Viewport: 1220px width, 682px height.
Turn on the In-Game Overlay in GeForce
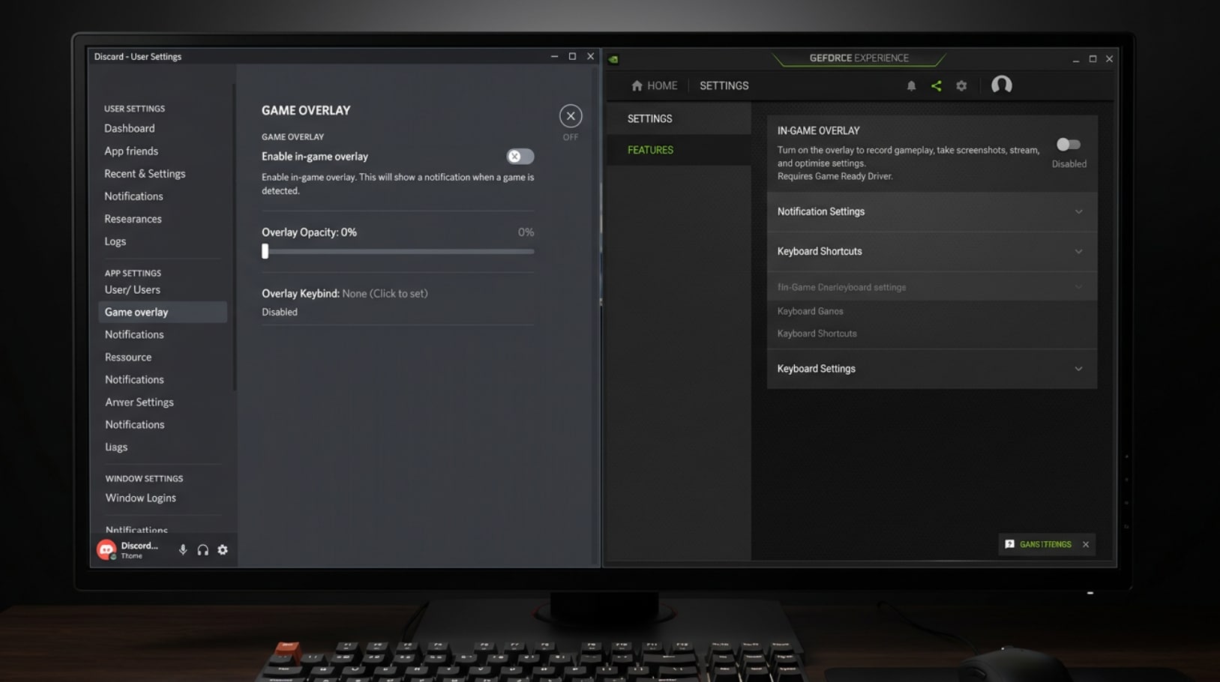coord(1069,145)
